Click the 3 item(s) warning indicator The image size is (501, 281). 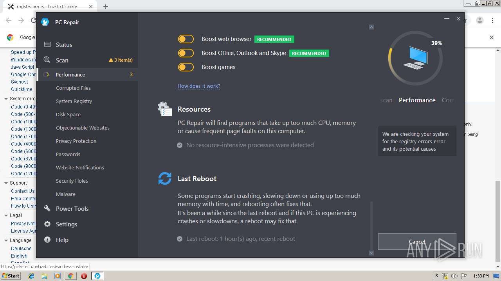tap(121, 60)
